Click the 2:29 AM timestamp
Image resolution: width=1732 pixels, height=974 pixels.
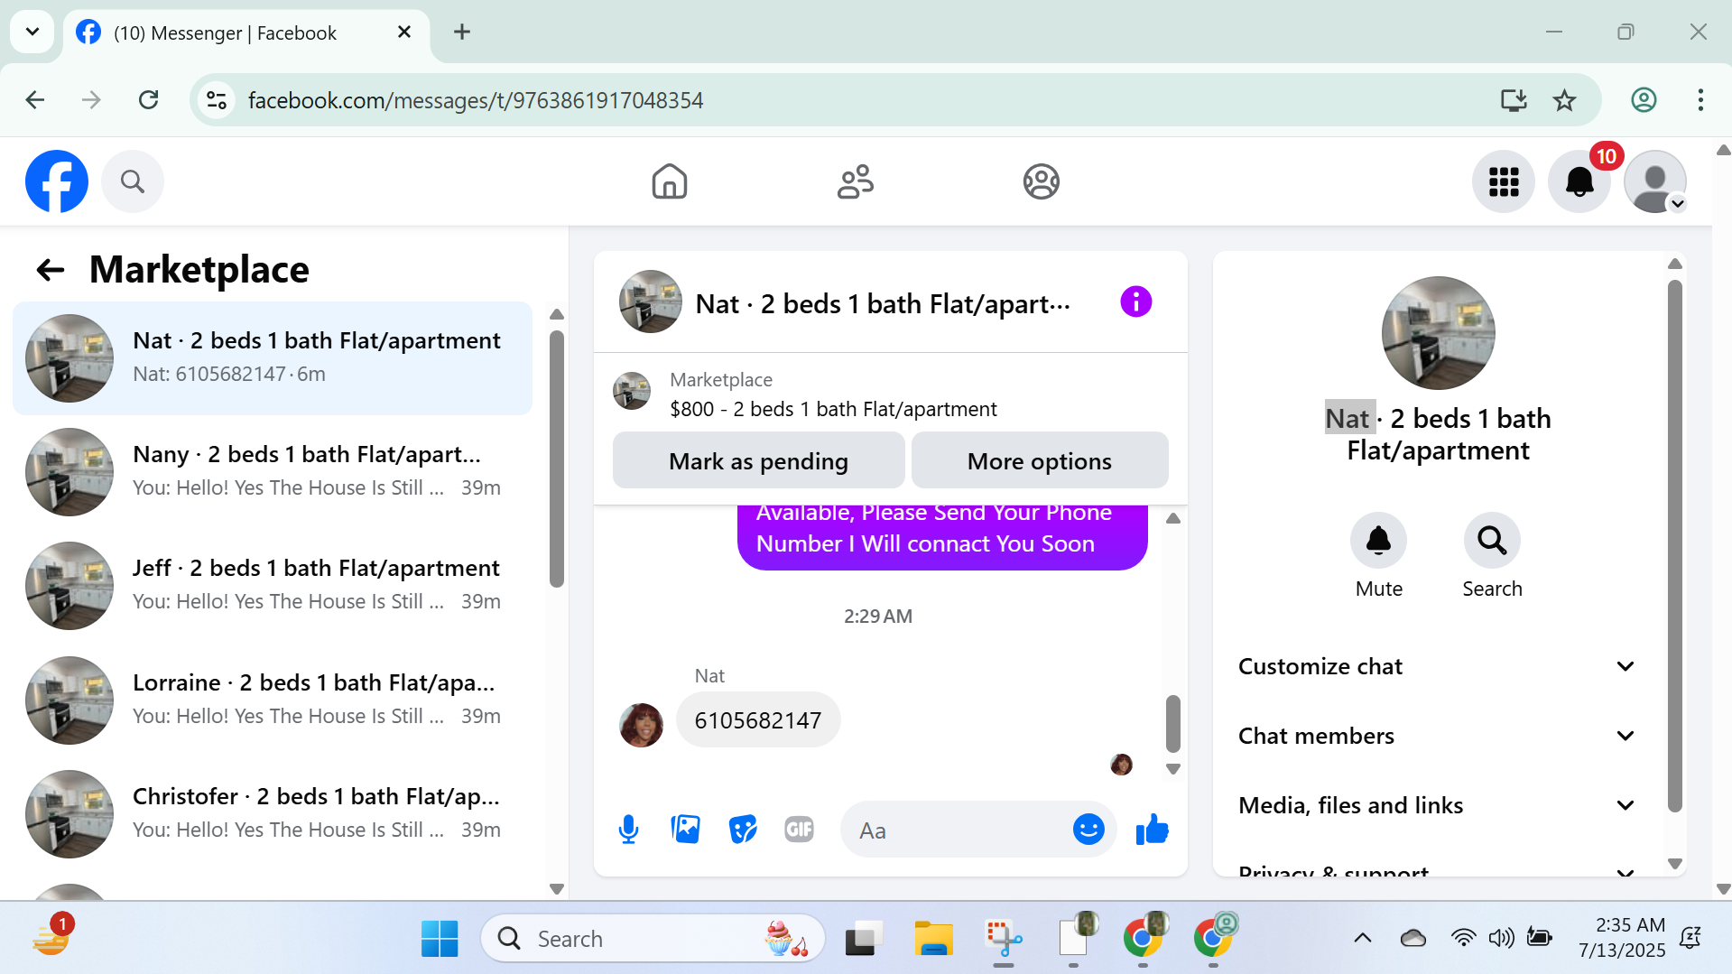(877, 616)
